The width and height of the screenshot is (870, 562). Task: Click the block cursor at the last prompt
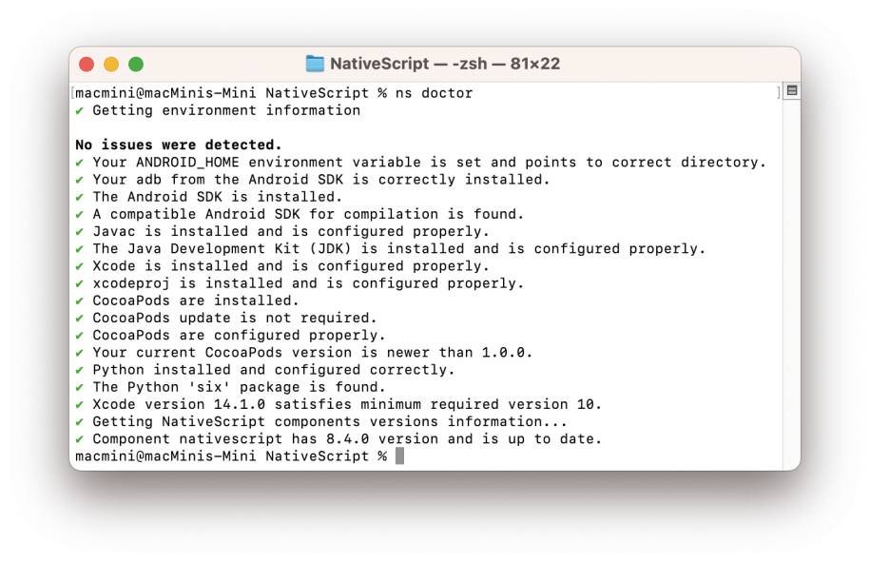[399, 456]
